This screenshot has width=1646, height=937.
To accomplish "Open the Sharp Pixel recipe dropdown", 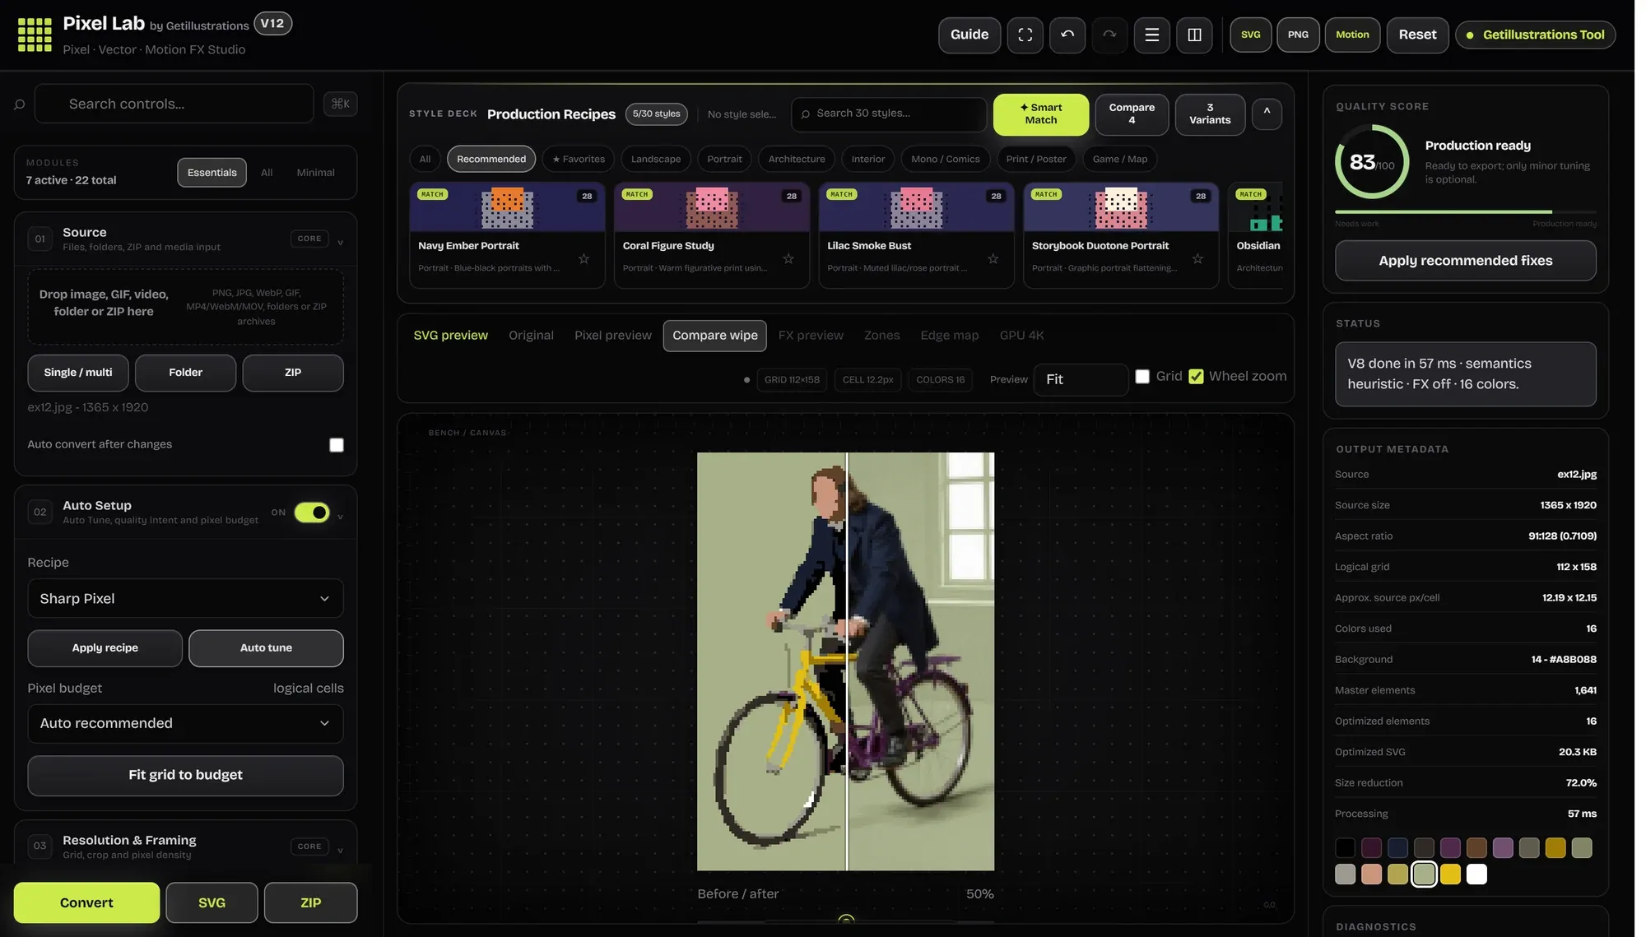I will [x=185, y=599].
